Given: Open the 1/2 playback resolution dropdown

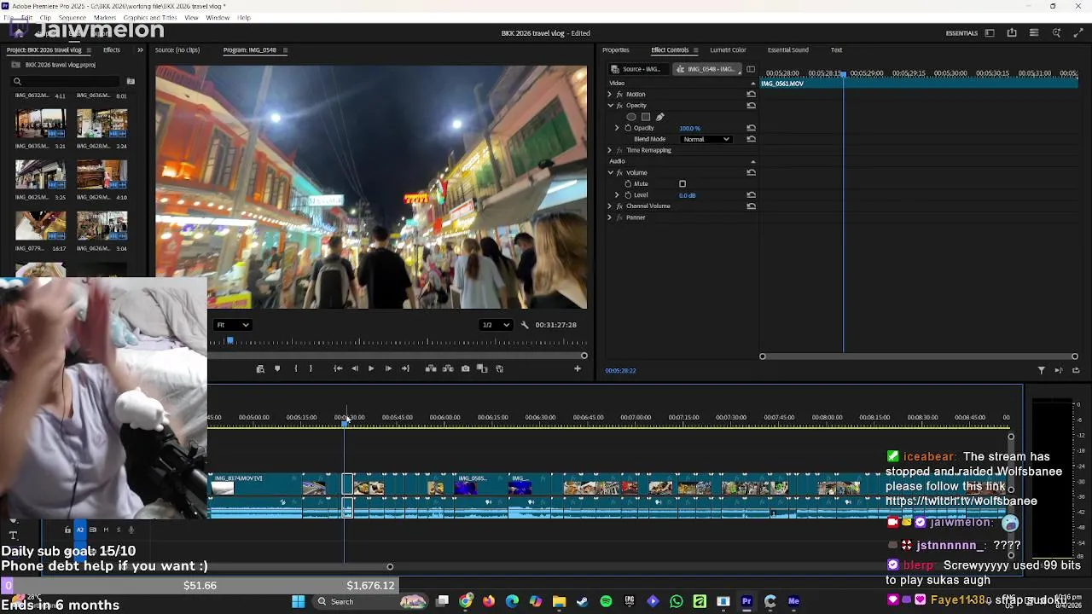Looking at the screenshot, I should click(x=496, y=325).
